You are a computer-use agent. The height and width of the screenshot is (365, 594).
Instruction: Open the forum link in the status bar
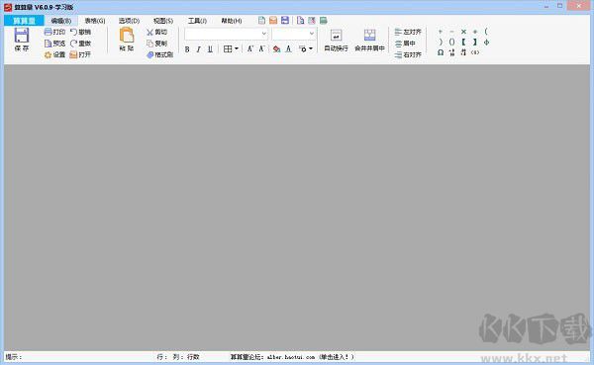click(292, 357)
